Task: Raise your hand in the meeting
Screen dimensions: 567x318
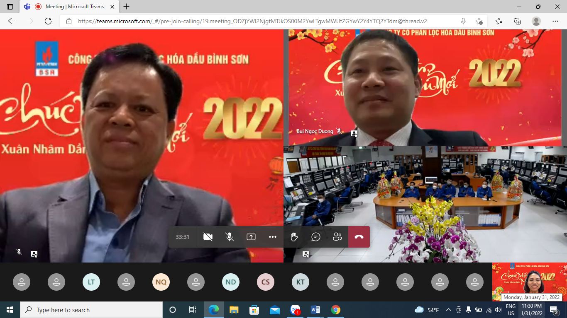Action: tap(294, 237)
